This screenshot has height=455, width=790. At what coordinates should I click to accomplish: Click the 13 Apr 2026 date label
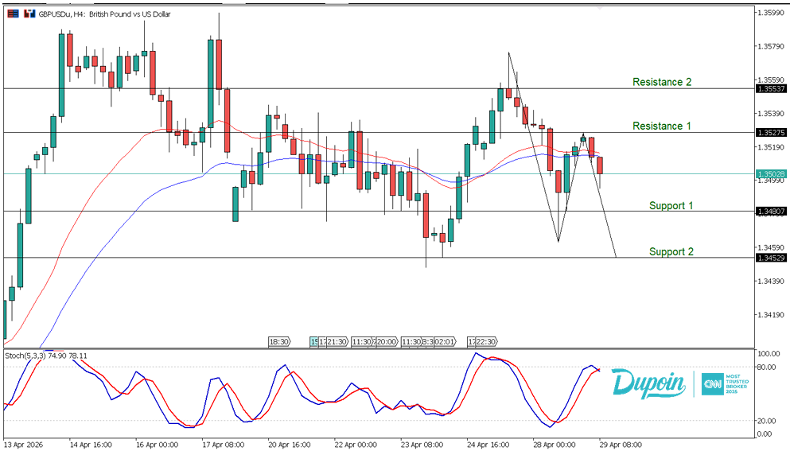click(x=24, y=445)
